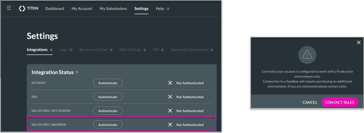Open My Submissions page

[113, 8]
